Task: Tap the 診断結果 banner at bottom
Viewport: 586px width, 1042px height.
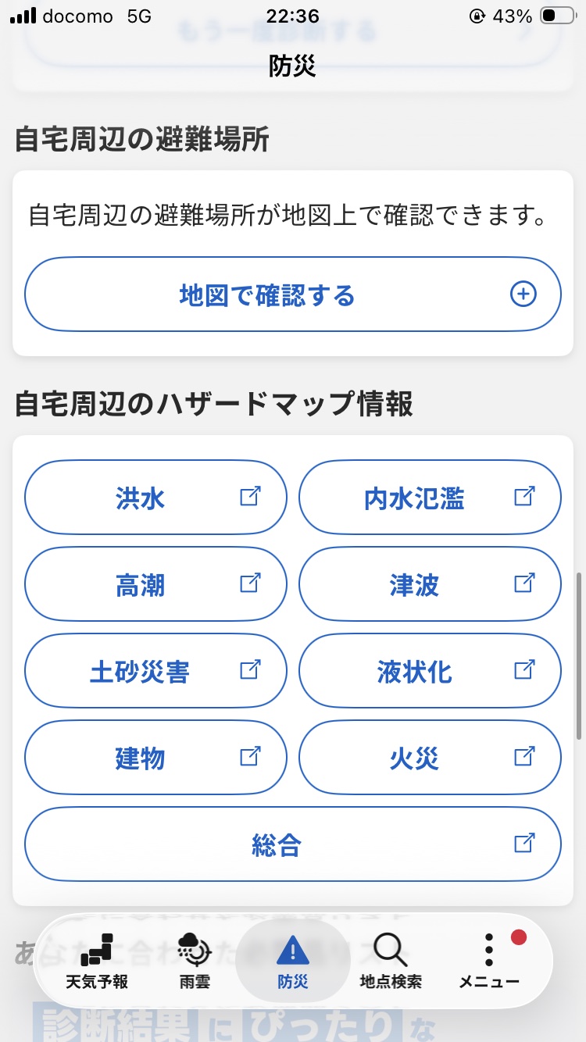Action: 234,1022
